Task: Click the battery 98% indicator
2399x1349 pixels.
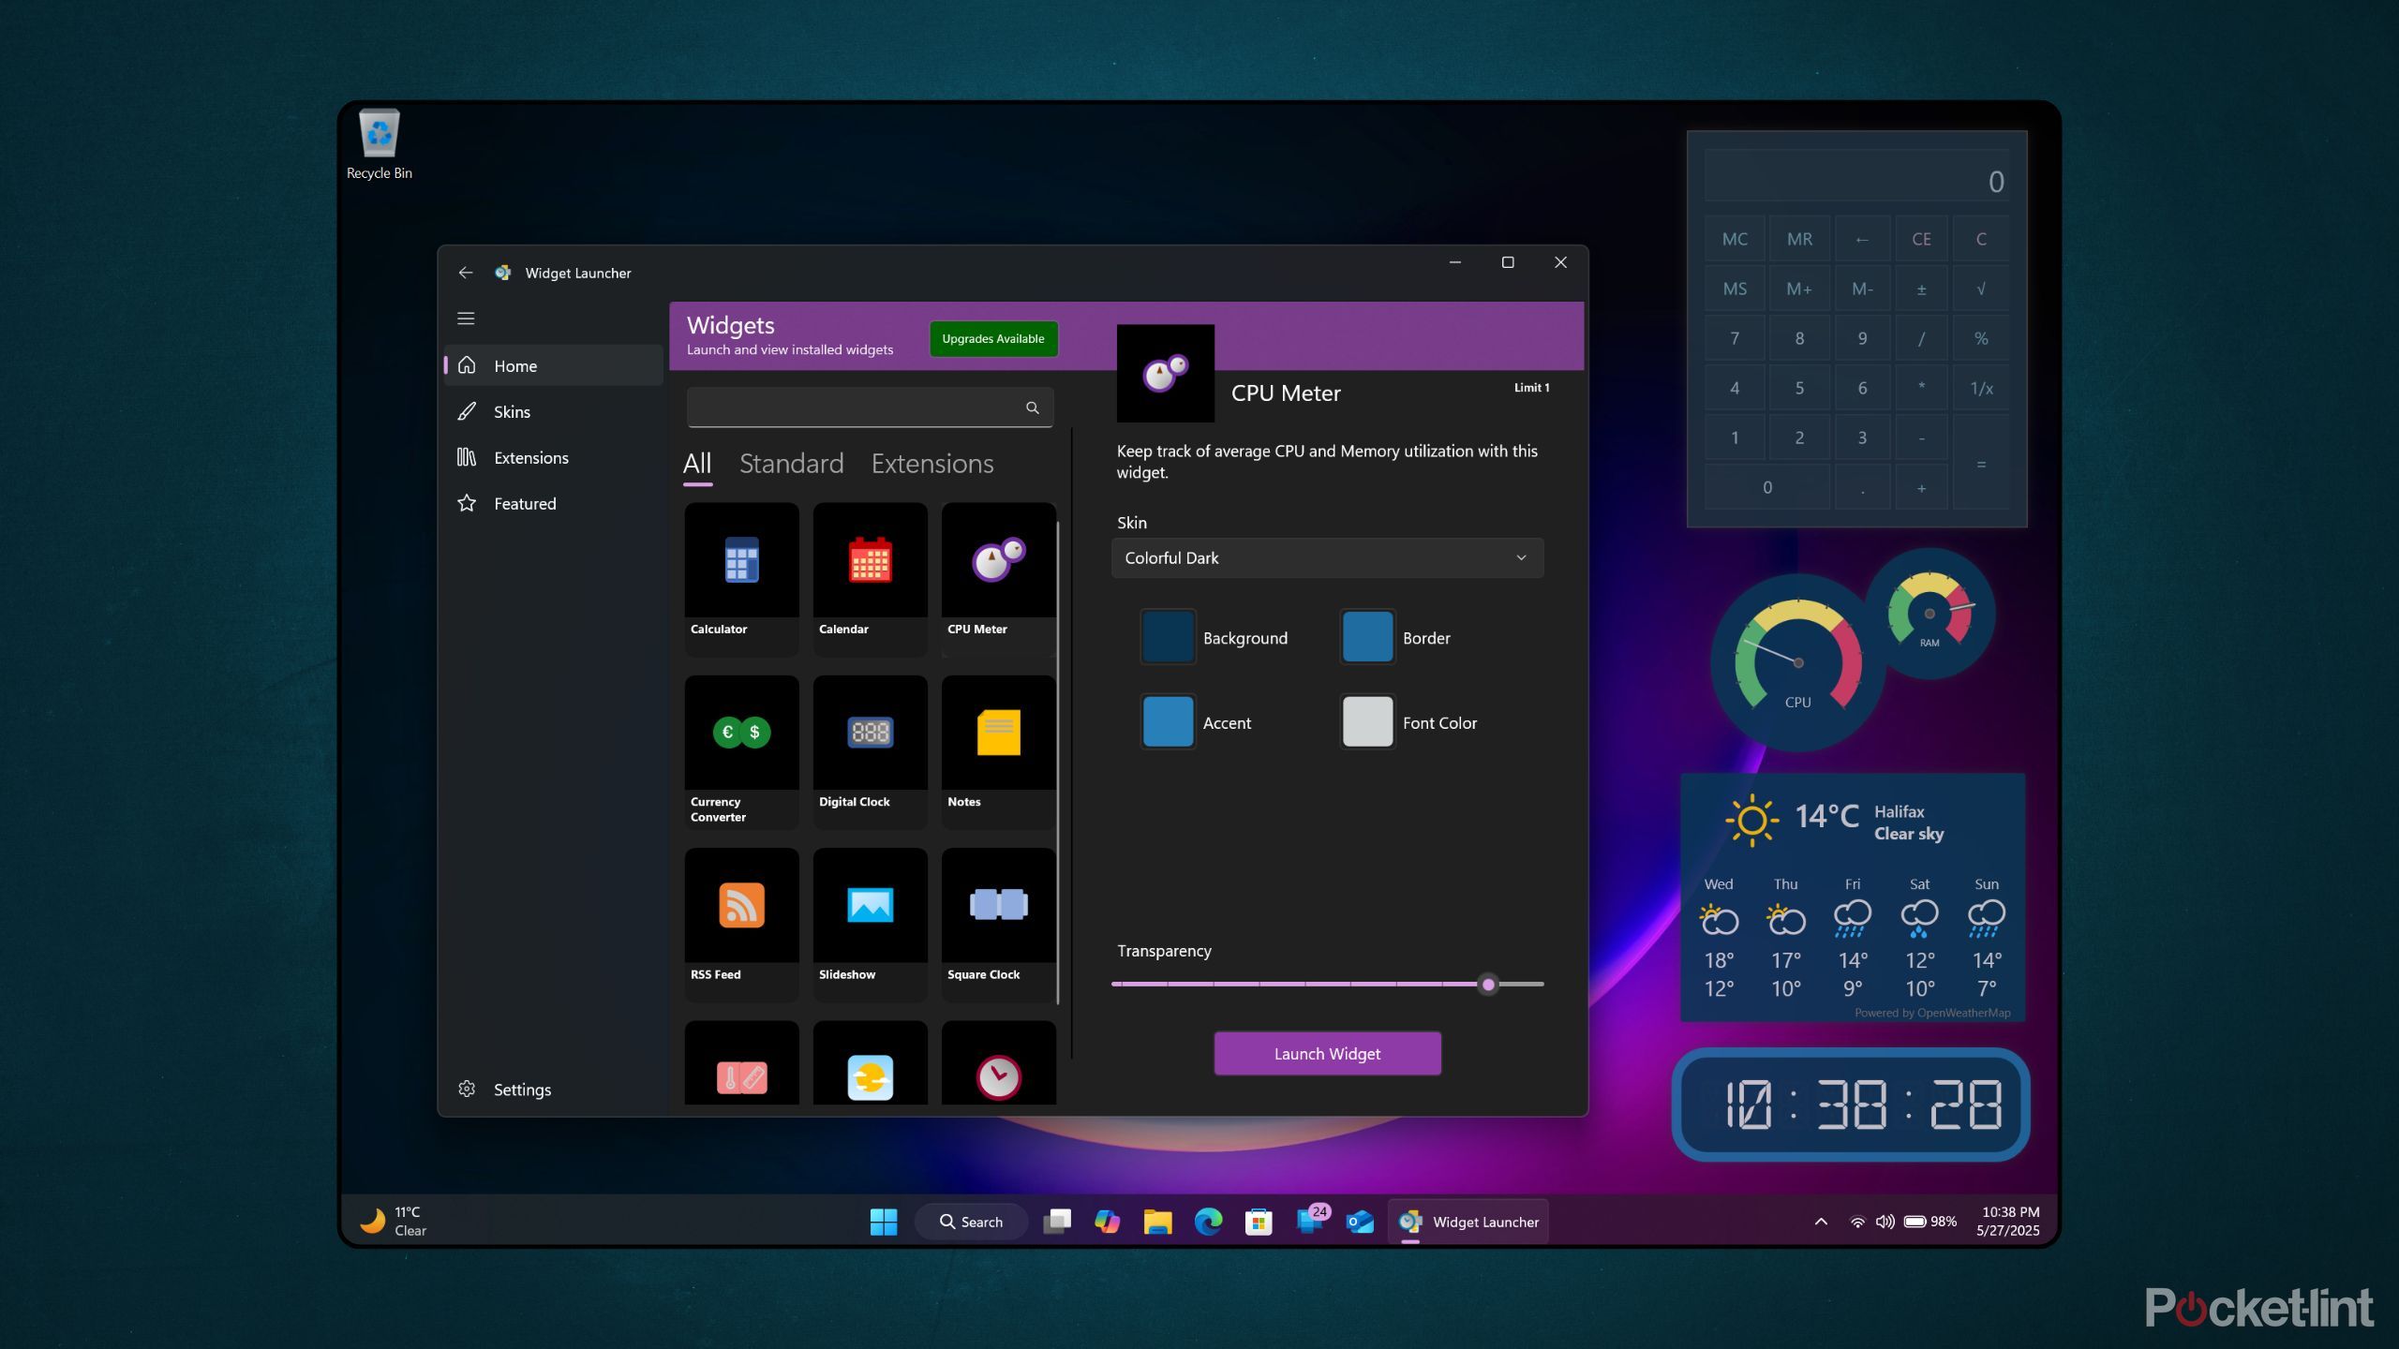Action: tap(1930, 1222)
